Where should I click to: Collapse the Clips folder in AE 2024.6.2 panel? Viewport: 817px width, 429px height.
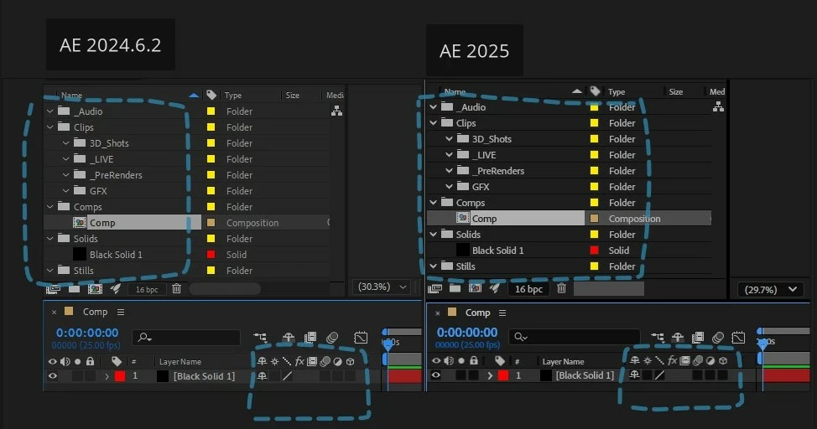(x=50, y=127)
